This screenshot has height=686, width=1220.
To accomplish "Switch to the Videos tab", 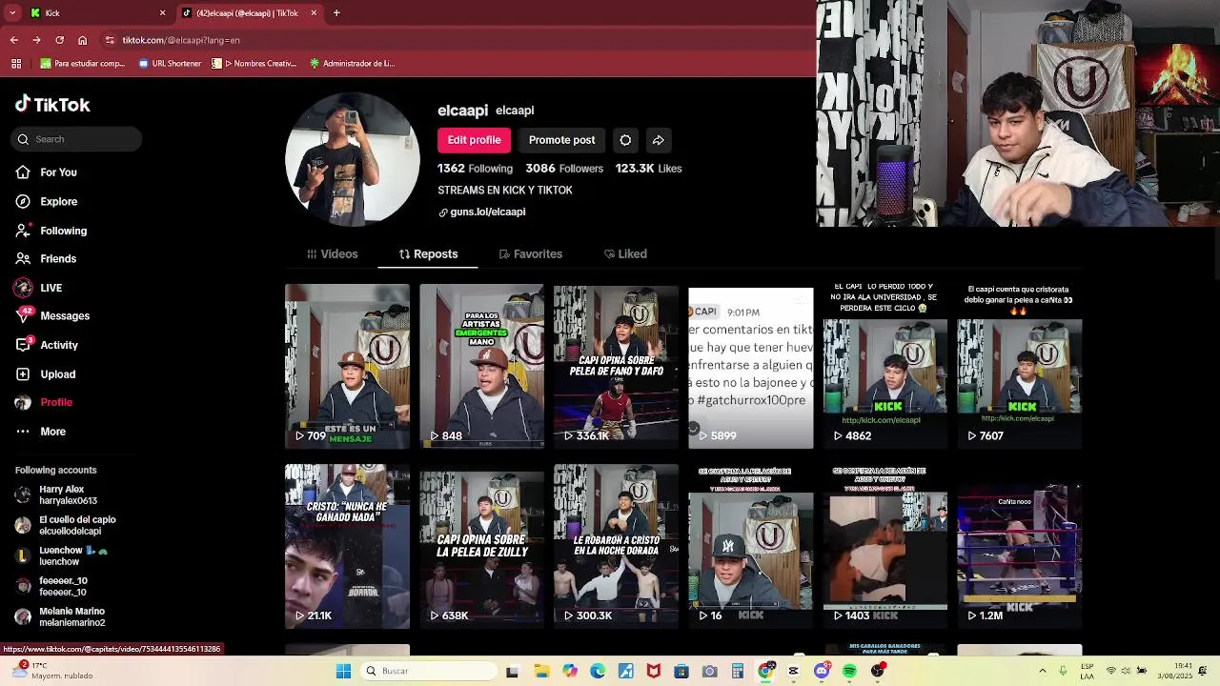I will coord(333,254).
